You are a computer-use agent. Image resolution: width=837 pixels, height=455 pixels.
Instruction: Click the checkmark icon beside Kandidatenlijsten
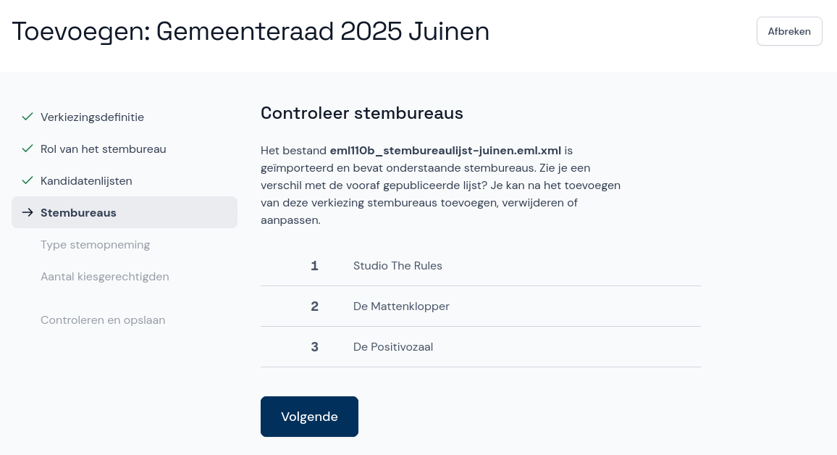coord(28,180)
